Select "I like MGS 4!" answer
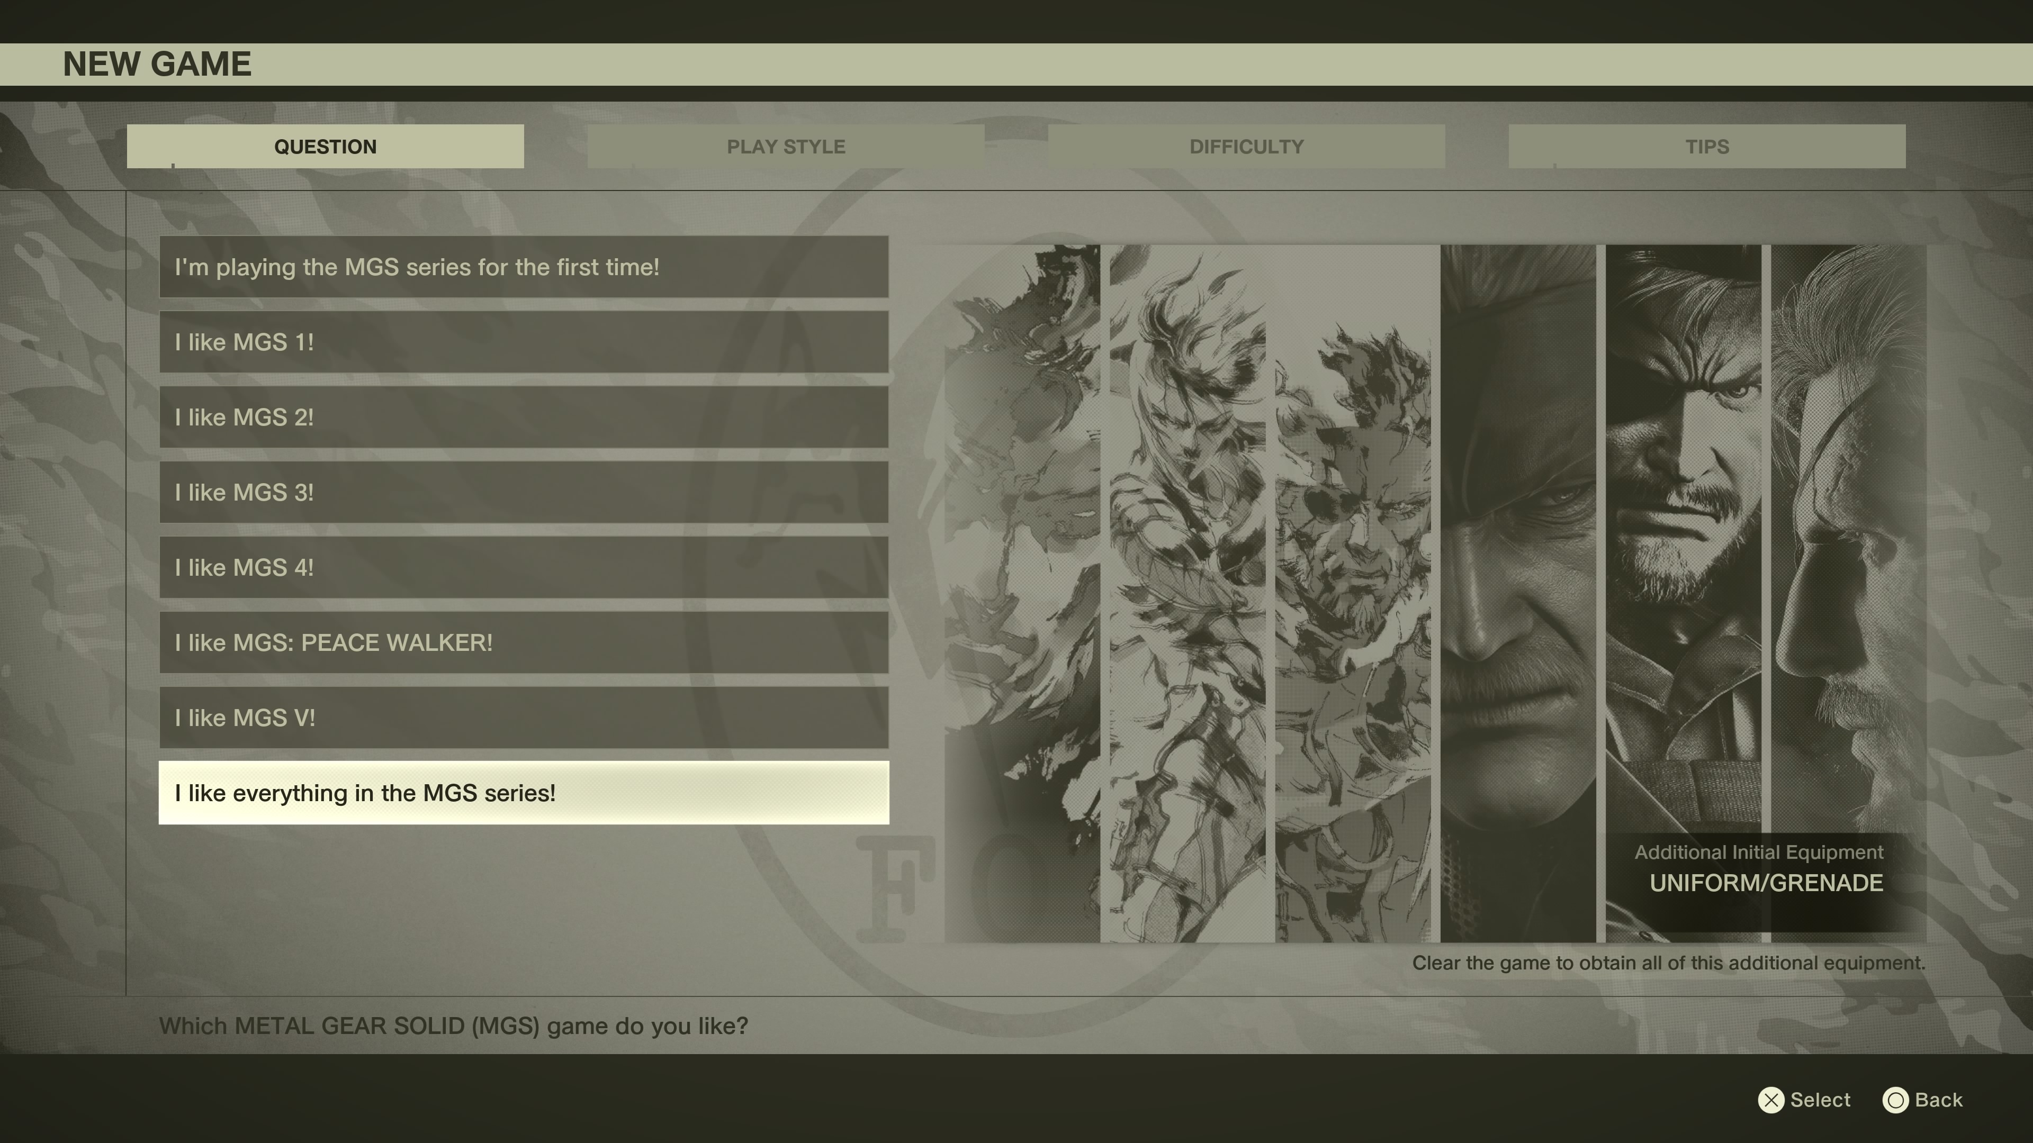Image resolution: width=2033 pixels, height=1143 pixels. pos(523,567)
